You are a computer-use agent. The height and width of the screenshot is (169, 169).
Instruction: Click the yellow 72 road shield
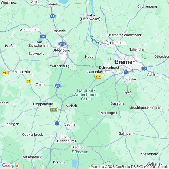(28, 81)
